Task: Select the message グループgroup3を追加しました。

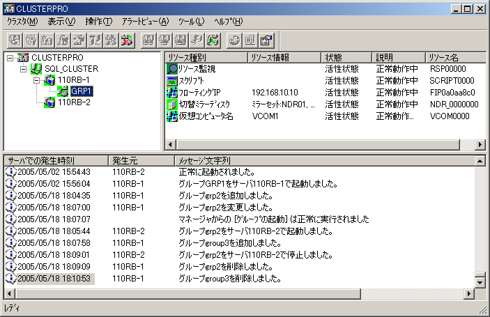Action: (230, 243)
